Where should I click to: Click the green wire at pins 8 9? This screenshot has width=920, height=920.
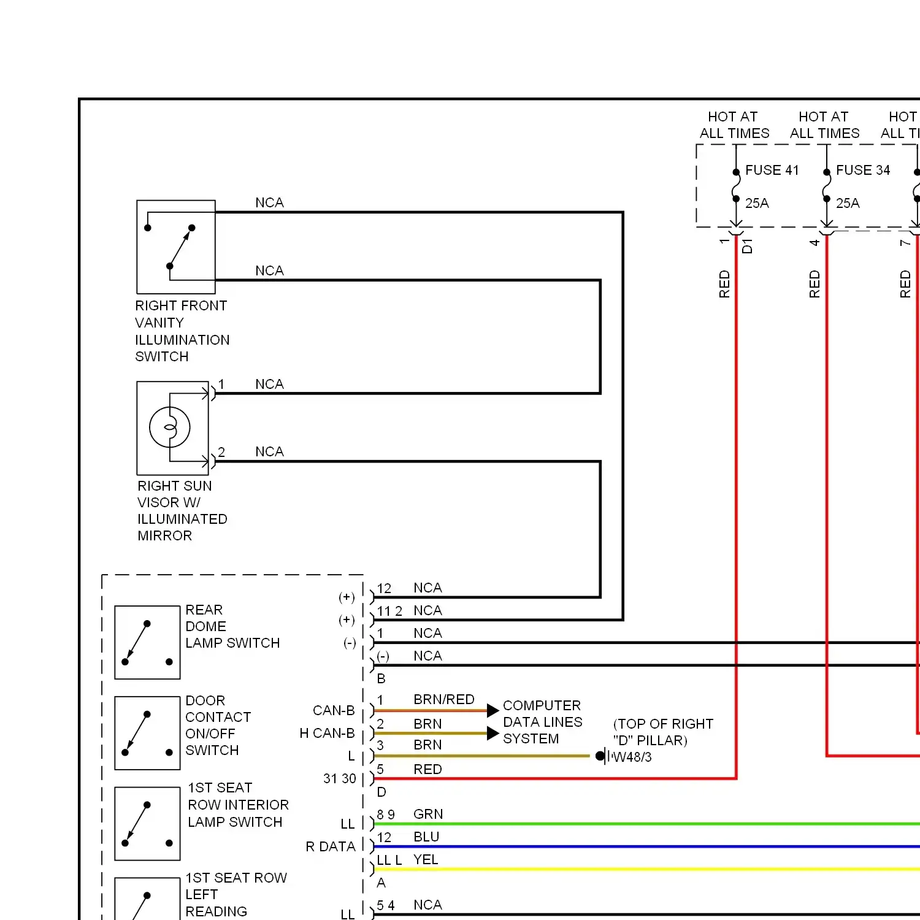[647, 824]
